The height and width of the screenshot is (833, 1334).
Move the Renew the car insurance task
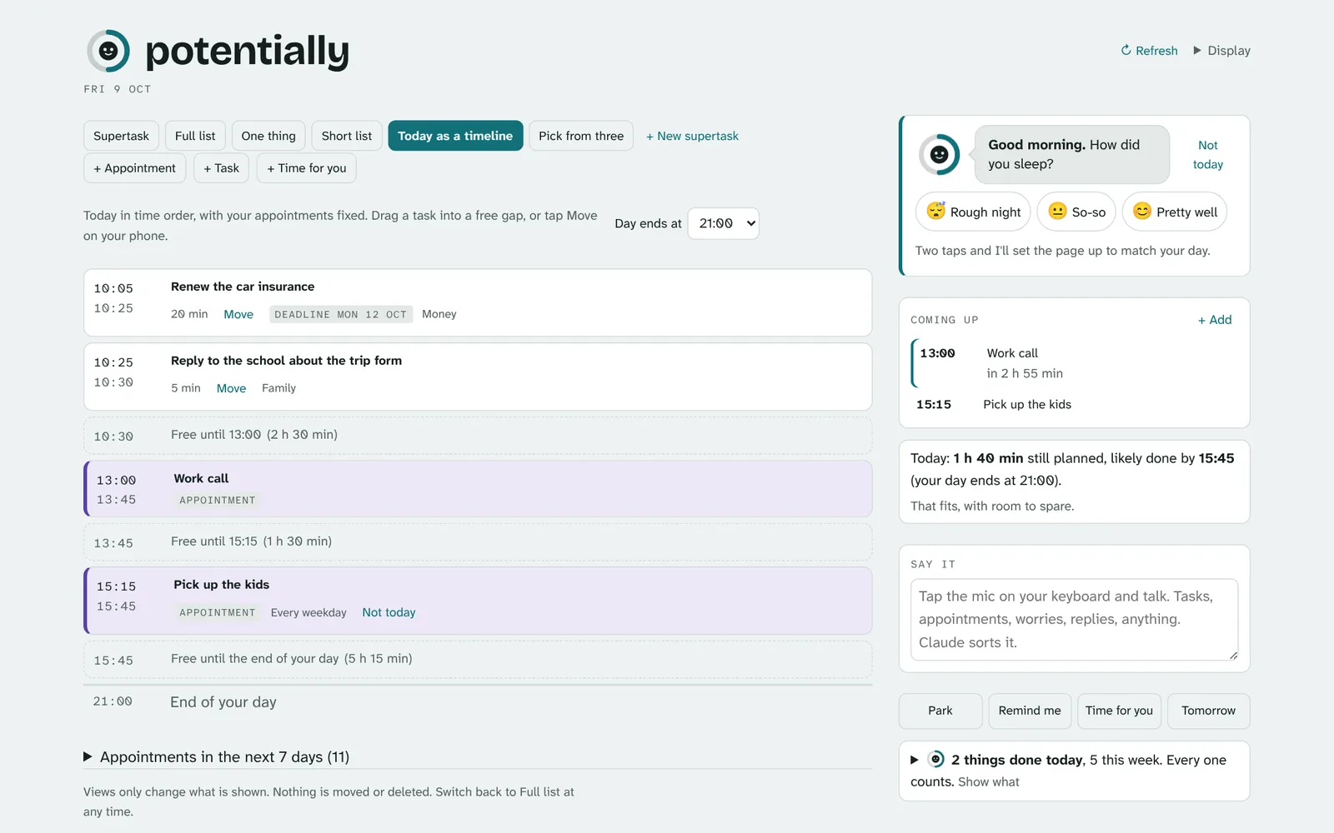click(238, 314)
